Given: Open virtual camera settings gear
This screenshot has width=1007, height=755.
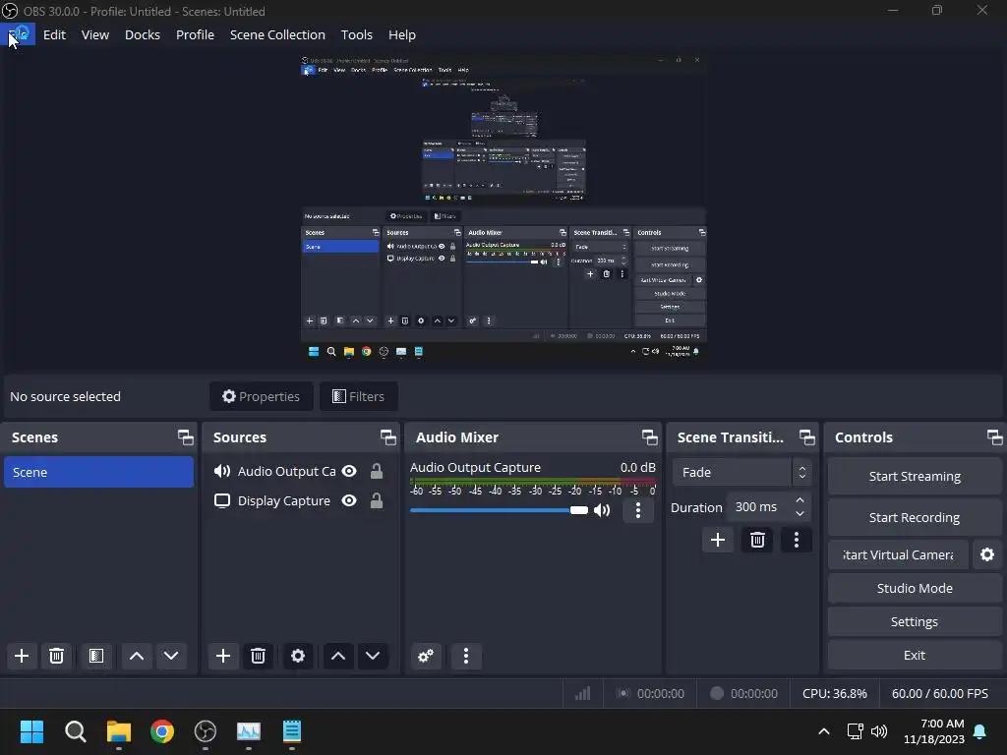Looking at the screenshot, I should point(987,554).
